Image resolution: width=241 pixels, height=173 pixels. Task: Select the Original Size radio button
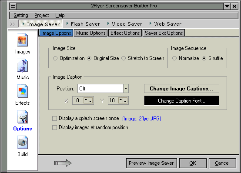[89, 58]
